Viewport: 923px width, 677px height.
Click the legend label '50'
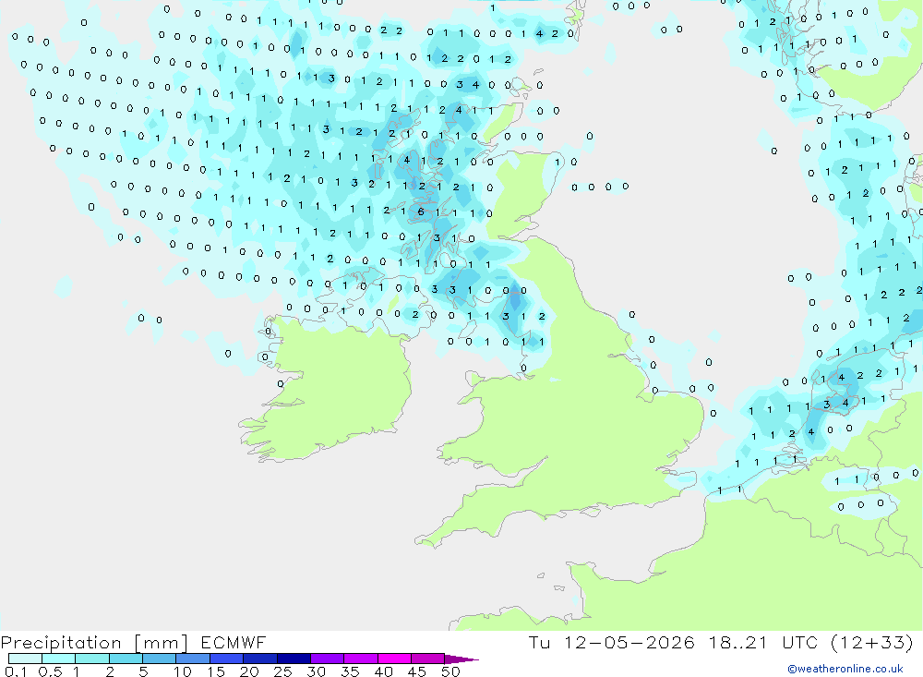(450, 671)
